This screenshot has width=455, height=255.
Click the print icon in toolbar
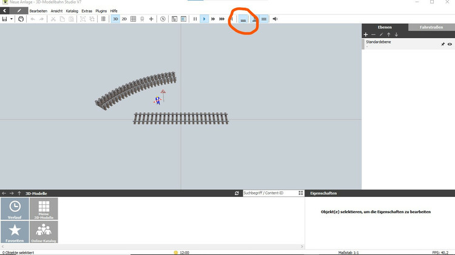[21, 19]
